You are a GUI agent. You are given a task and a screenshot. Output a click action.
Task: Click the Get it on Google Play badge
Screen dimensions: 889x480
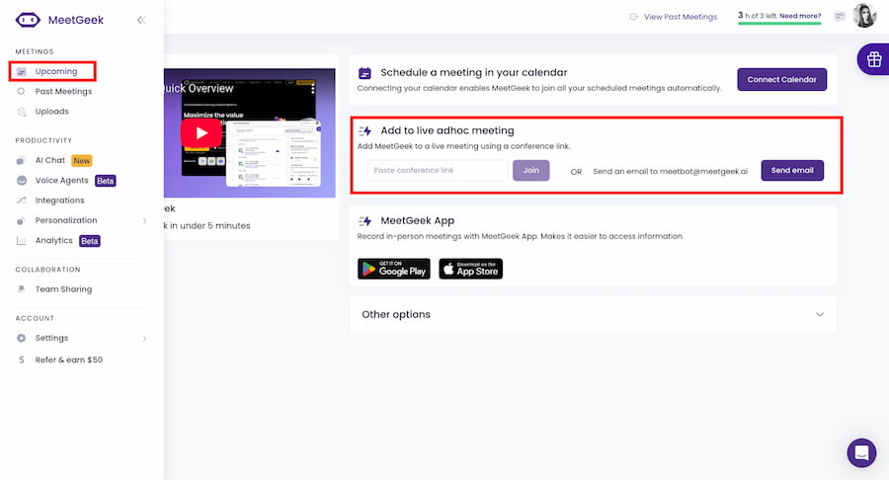click(393, 269)
